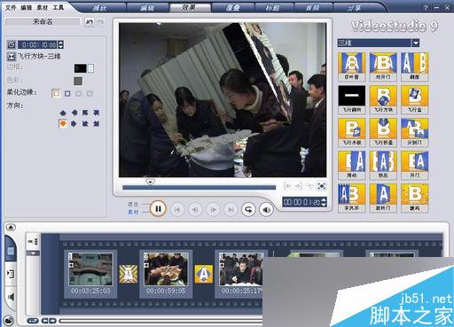
Task: Pick the 飞行盒 flying box effect
Action: (414, 99)
